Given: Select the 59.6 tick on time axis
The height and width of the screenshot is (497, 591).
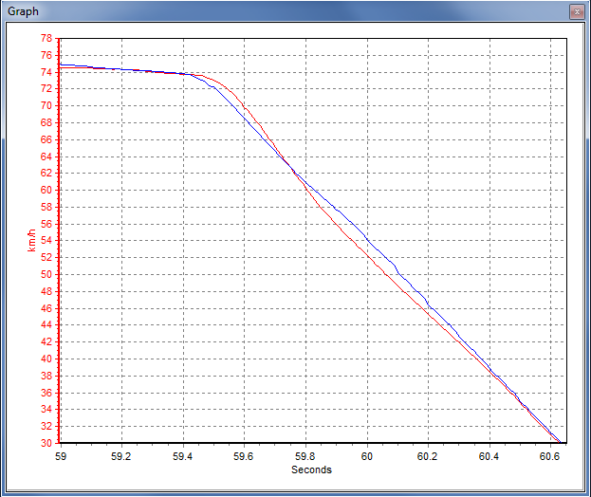Looking at the screenshot, I should pos(244,455).
